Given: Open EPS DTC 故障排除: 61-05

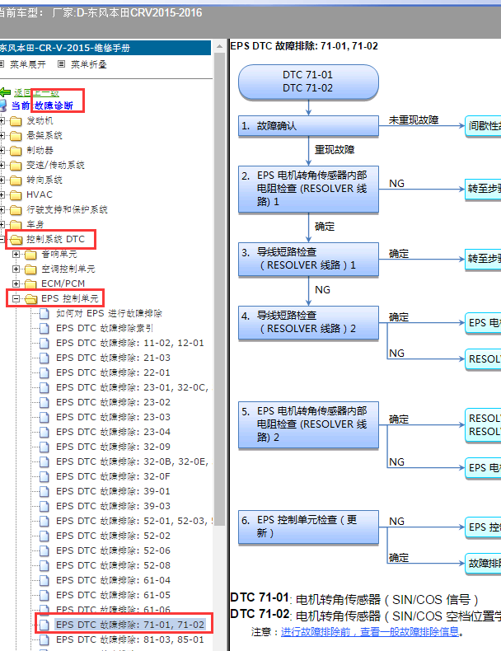Looking at the screenshot, I should (x=114, y=595).
